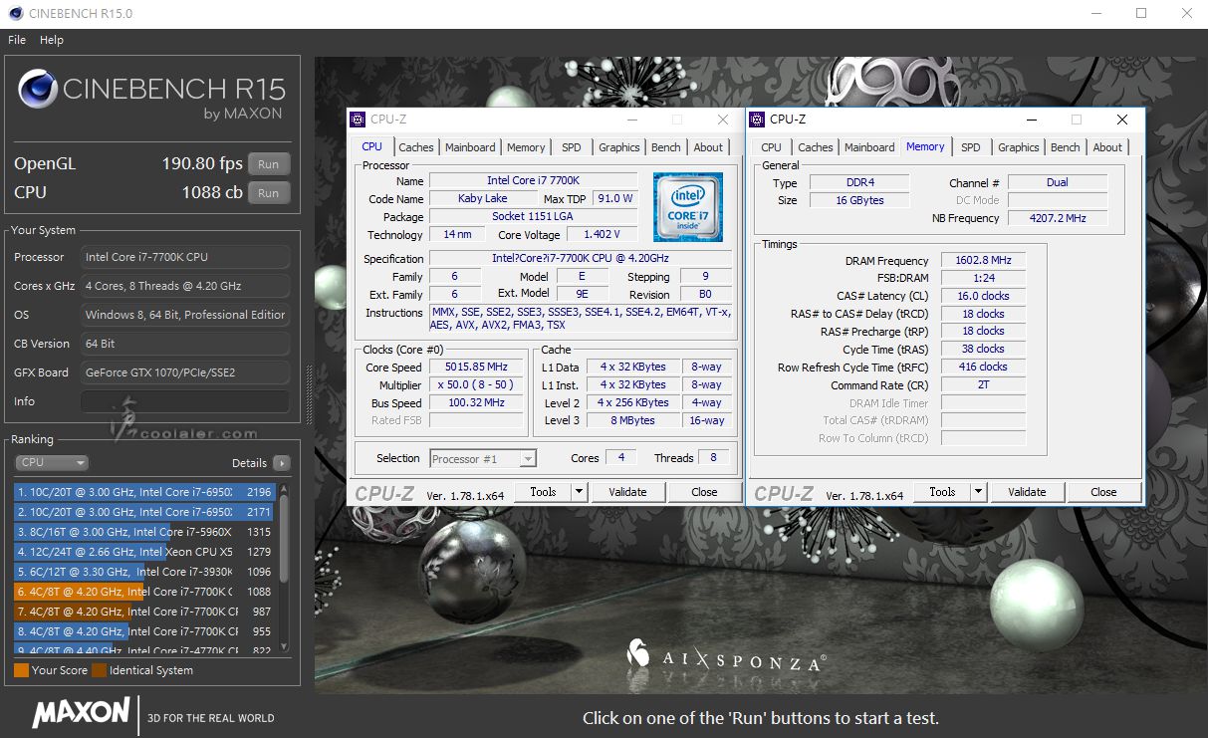
Task: Expand Tools dropdown arrow in right CPU-Z window
Action: 979,492
